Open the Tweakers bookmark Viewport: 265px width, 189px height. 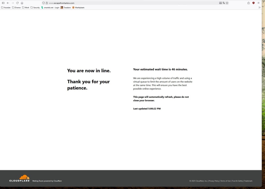(66, 8)
